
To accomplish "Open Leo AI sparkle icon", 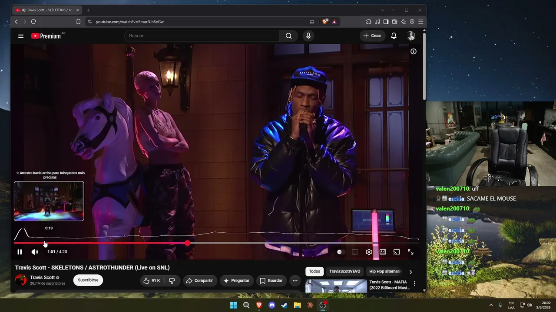I will (403, 22).
